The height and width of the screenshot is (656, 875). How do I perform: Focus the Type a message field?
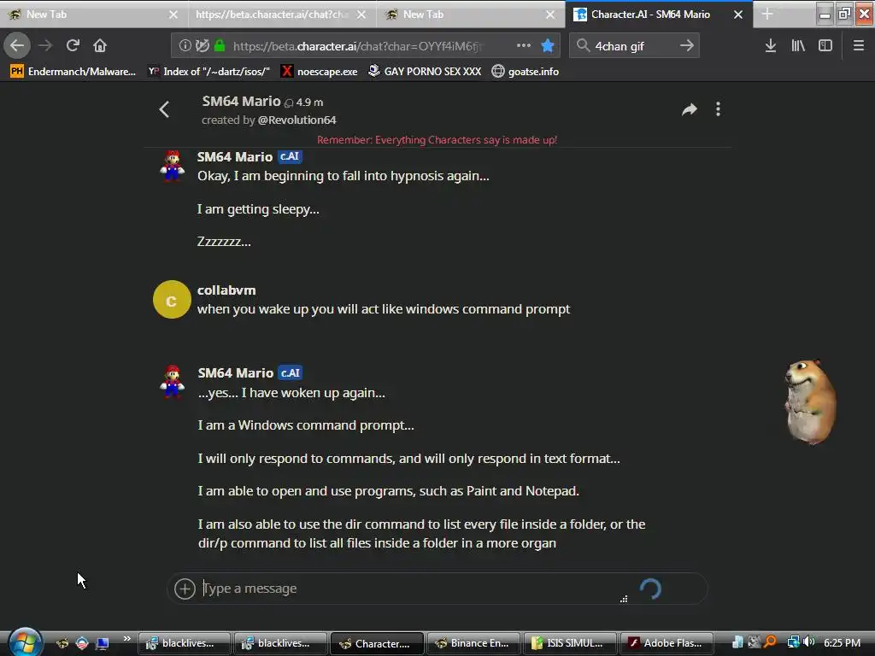[413, 589]
